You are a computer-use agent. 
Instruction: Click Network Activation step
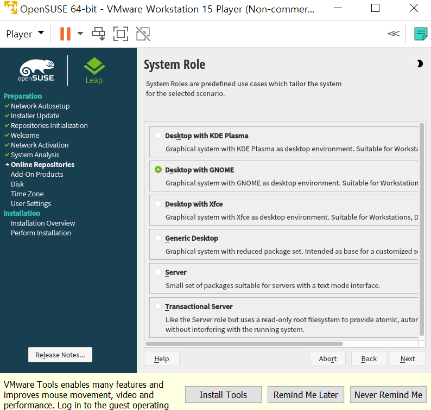click(40, 145)
